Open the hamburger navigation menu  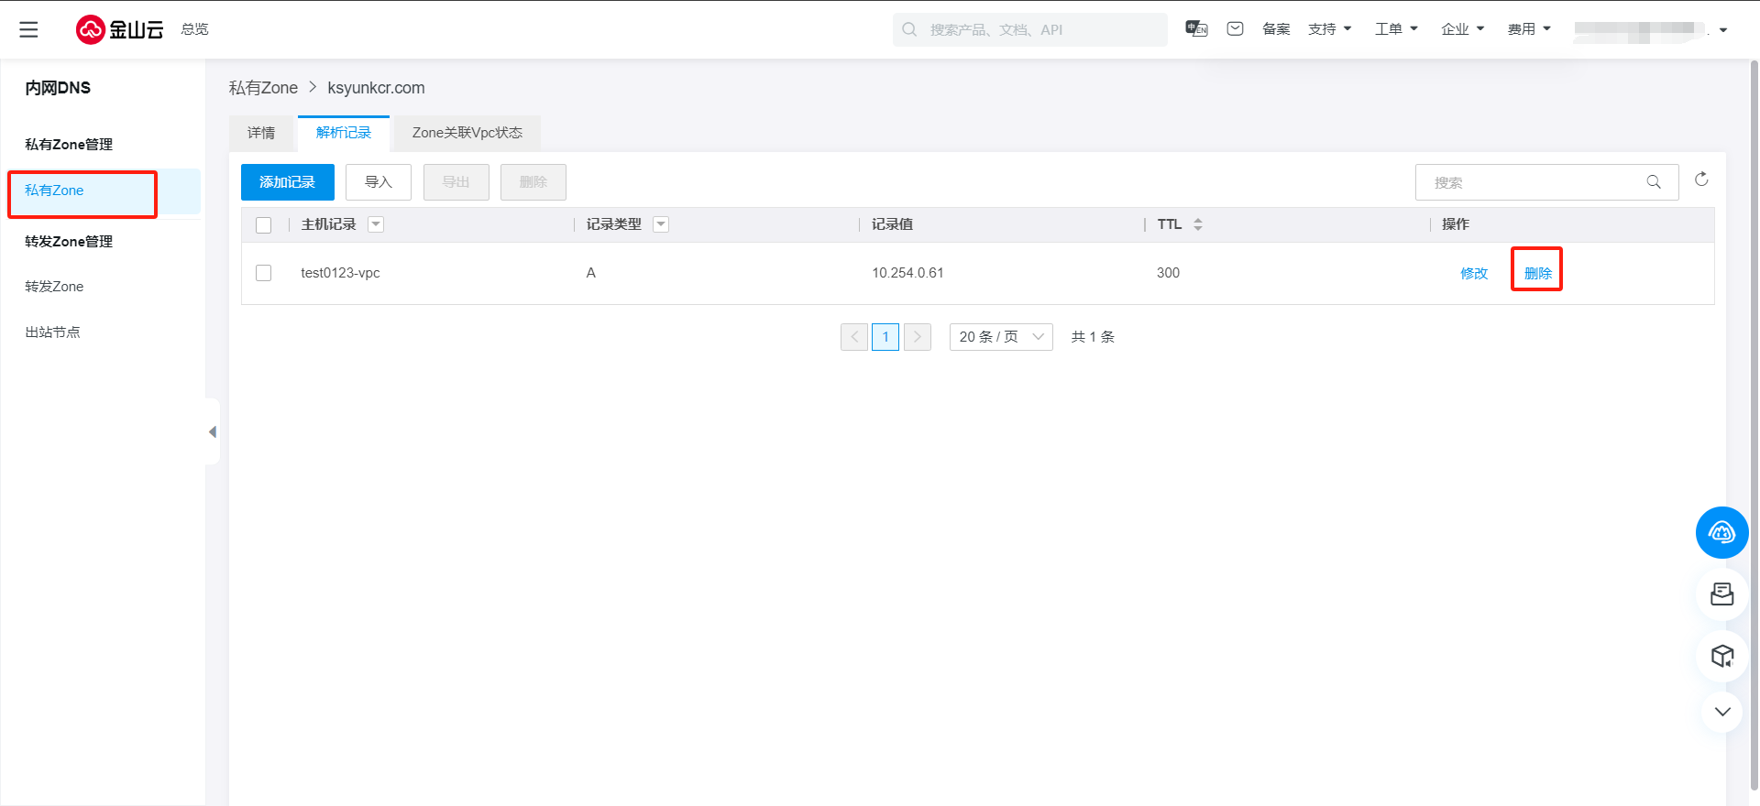pyautogui.click(x=28, y=29)
